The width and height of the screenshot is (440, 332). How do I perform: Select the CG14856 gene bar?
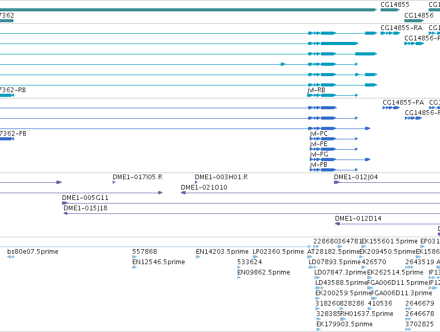point(414,21)
